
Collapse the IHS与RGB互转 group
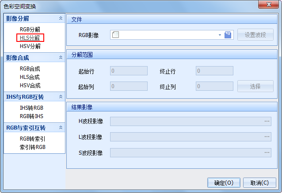(61, 96)
